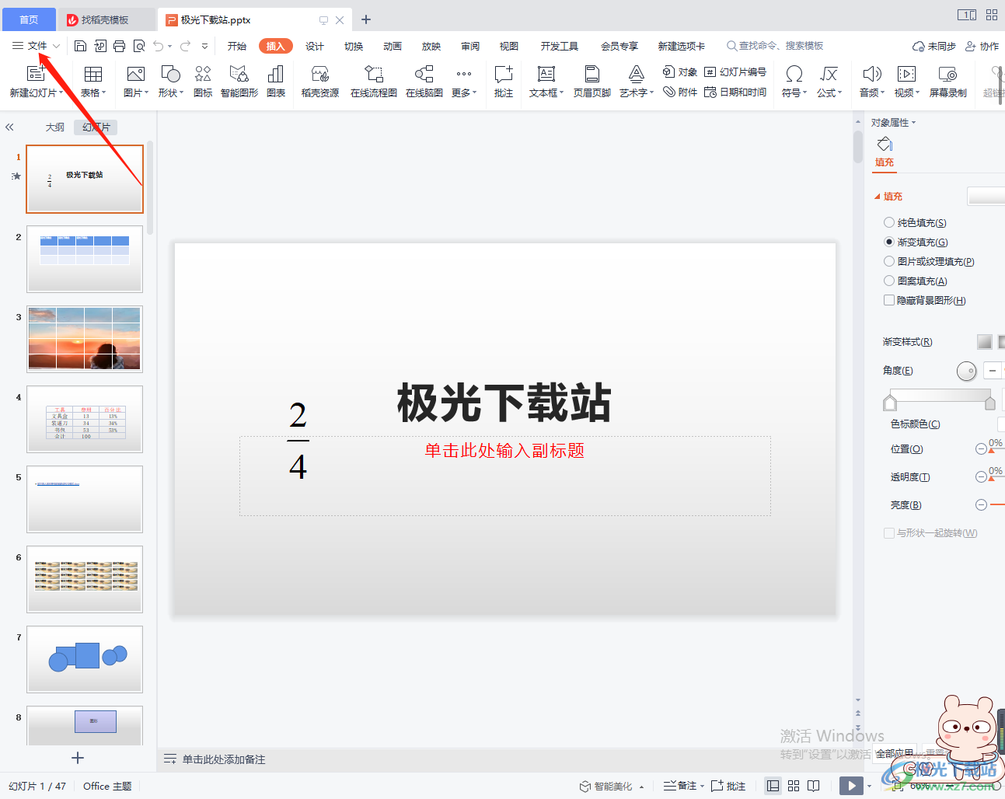Open 开始 ribbon tab
The image size is (1005, 799).
(237, 46)
